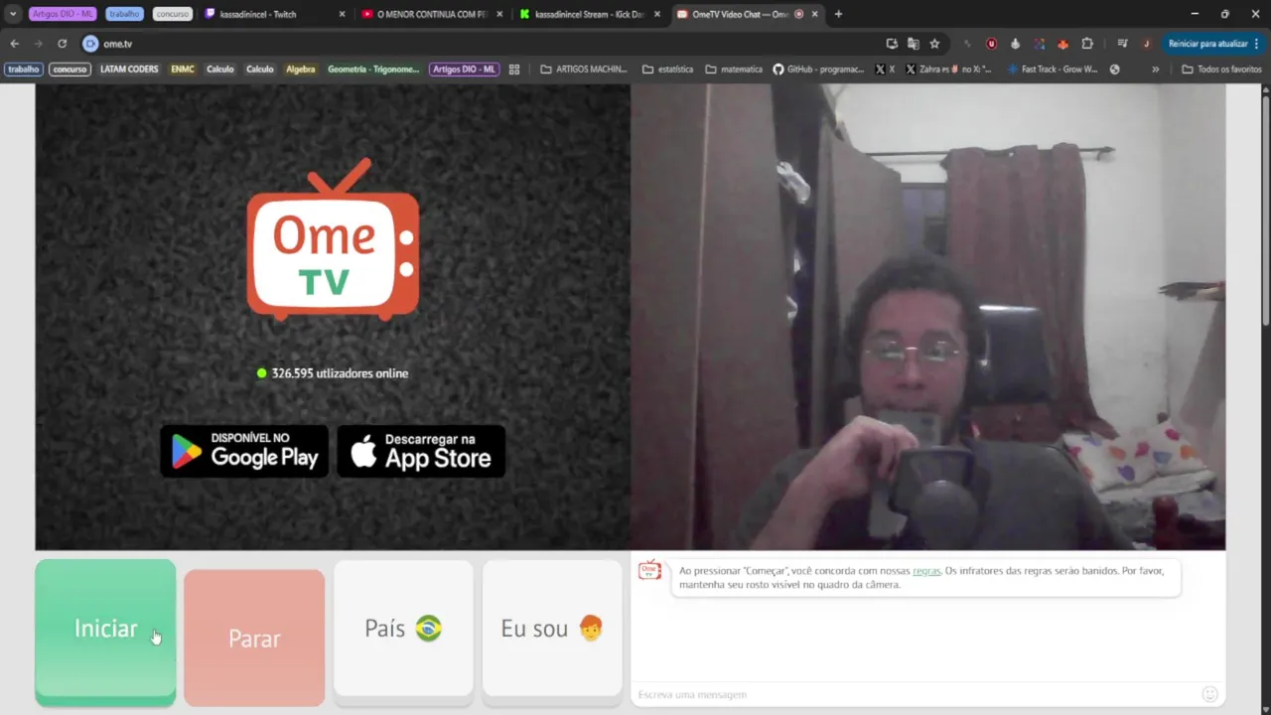Open GitHub programac... bookmark
Image resolution: width=1271 pixels, height=715 pixels.
(818, 70)
